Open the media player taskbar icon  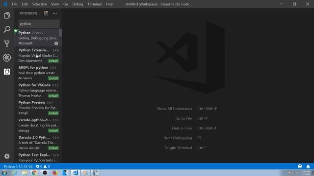(85, 173)
